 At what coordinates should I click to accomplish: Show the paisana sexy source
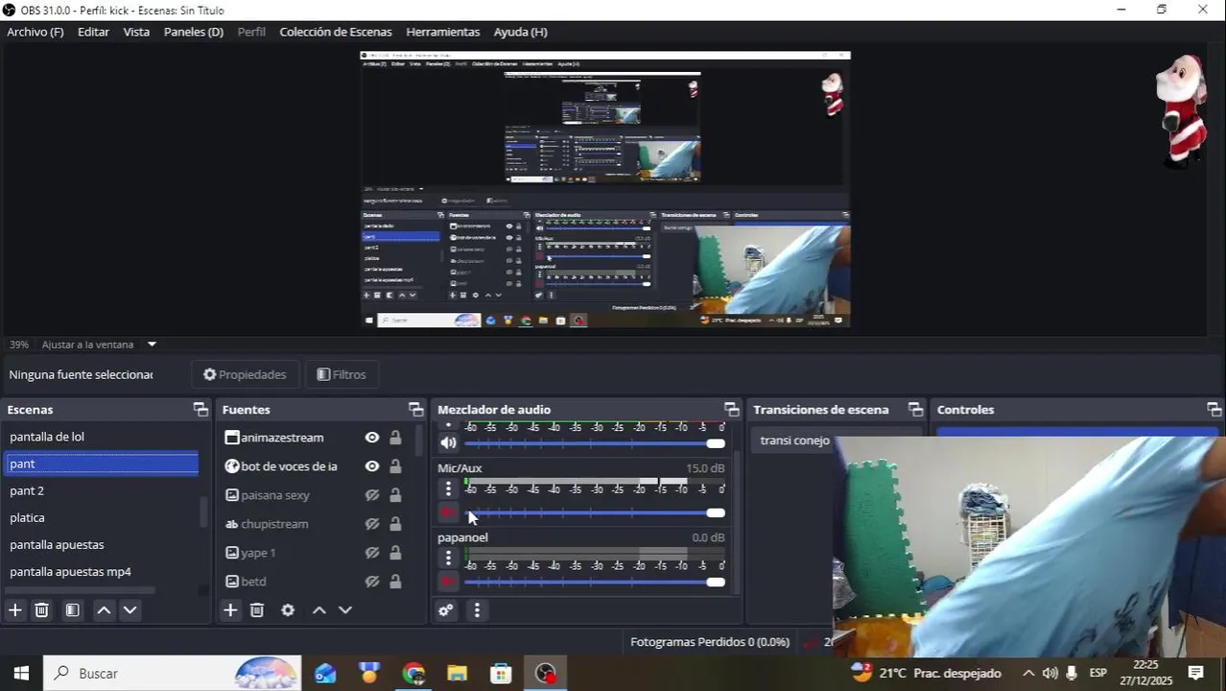[x=372, y=495]
